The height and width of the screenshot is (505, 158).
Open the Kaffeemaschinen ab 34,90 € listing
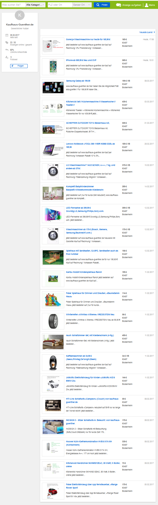[81, 357]
